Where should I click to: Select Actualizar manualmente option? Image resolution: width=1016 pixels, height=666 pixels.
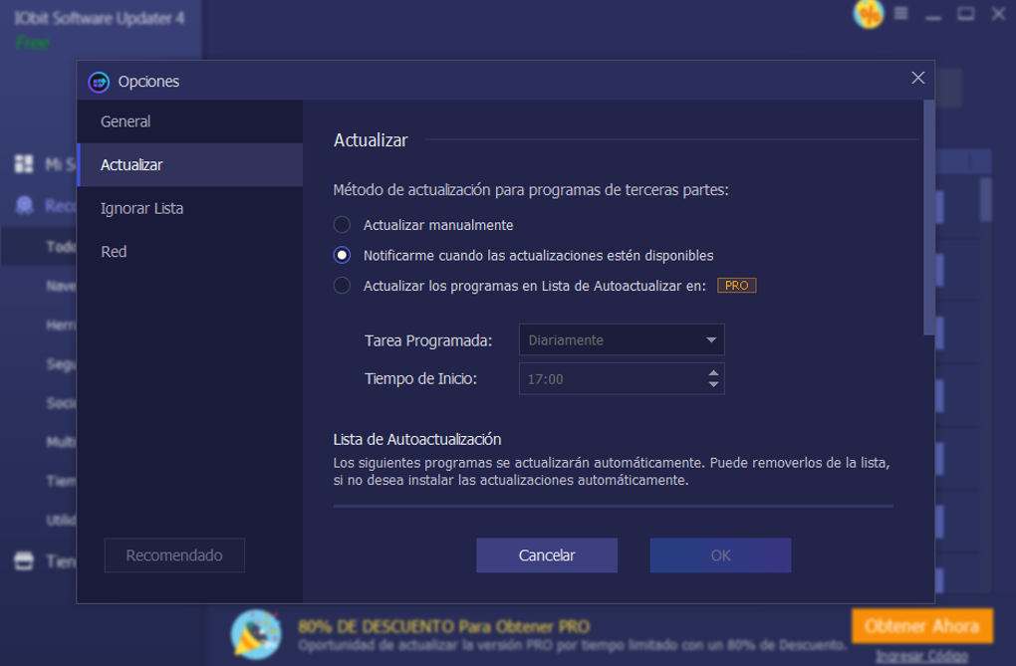pyautogui.click(x=340, y=225)
